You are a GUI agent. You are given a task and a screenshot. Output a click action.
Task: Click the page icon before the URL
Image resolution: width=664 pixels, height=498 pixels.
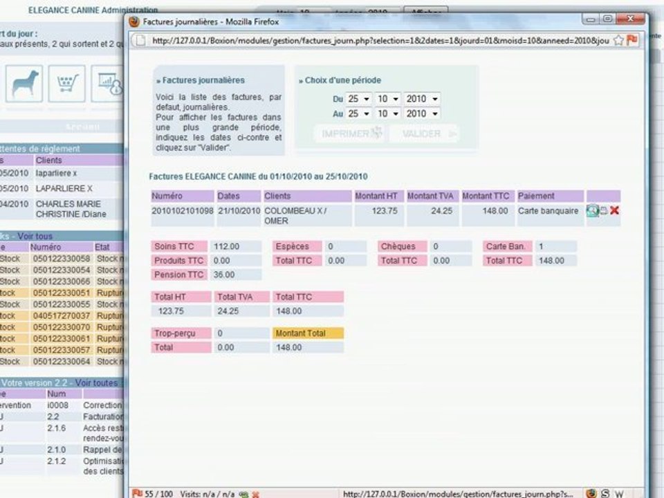[140, 41]
